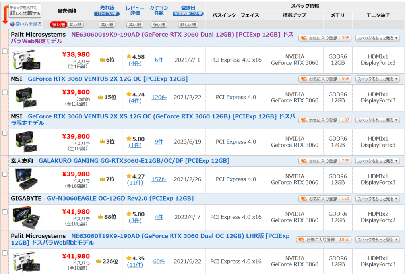Add Palit NE63060T19K9 to favorites (1066)
Image resolution: width=407 pixels, height=274 pixels.
coord(324,240)
